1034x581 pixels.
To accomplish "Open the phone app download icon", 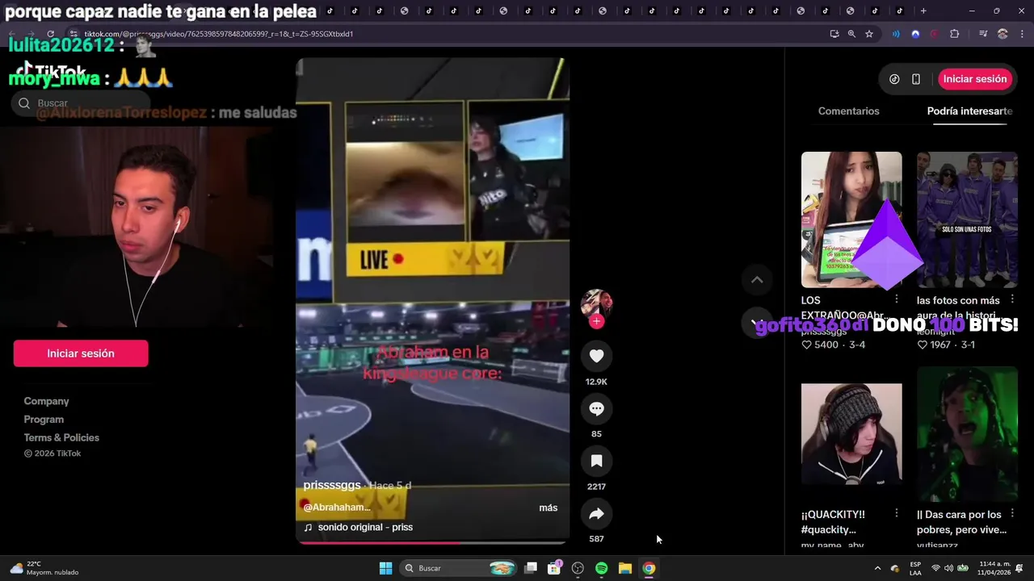I will 916,79.
